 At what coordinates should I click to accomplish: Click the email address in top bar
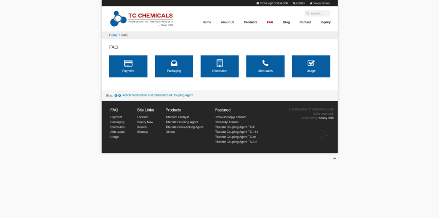pos(272,3)
